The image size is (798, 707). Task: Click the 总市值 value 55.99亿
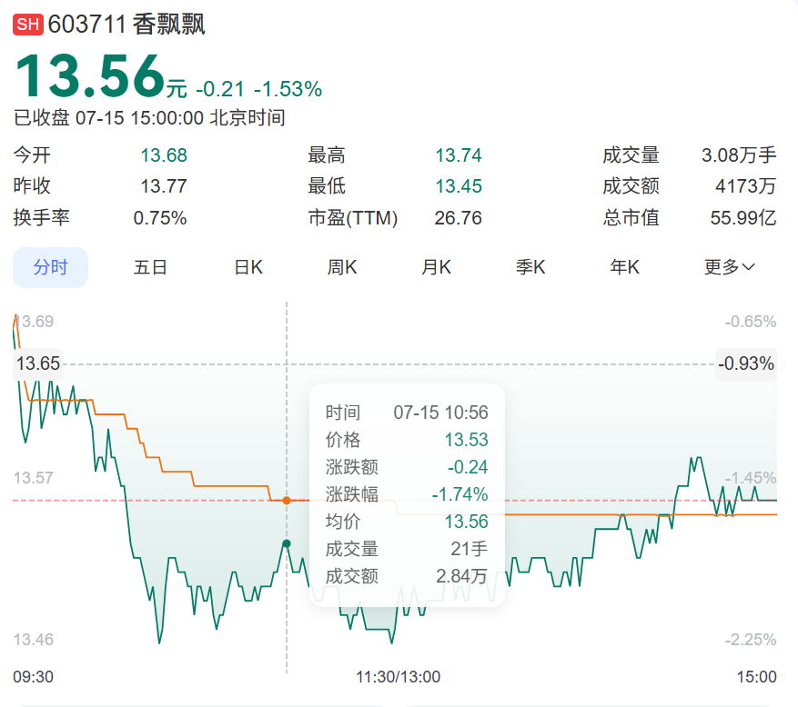point(743,218)
